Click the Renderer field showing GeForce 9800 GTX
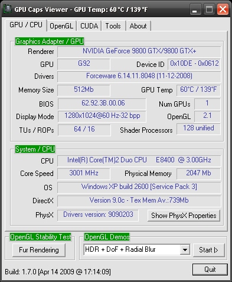Viewport: 232px width, 282px height. click(x=139, y=52)
